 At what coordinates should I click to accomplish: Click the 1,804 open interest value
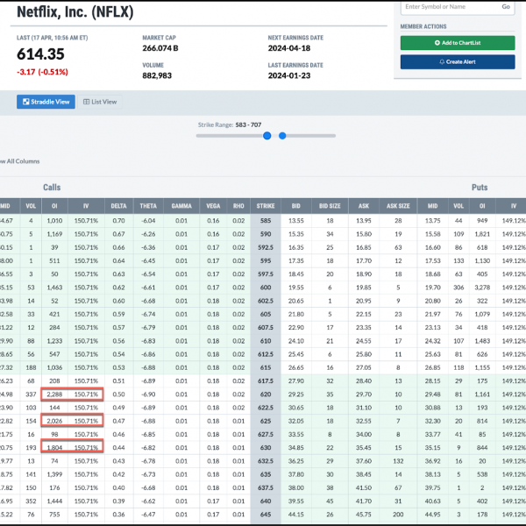[54, 448]
